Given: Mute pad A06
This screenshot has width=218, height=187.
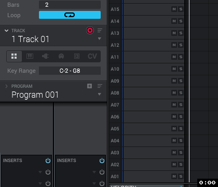Looking at the screenshot, I should (174, 117).
